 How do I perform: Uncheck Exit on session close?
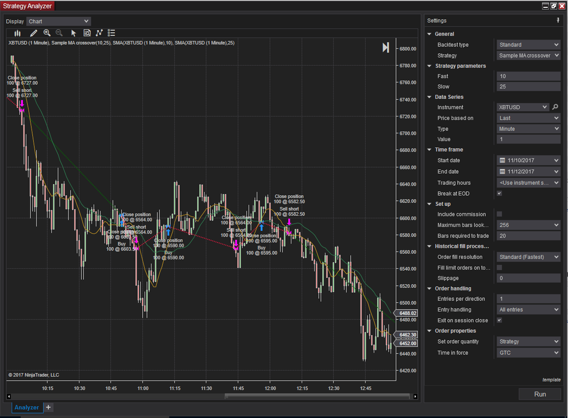499,320
